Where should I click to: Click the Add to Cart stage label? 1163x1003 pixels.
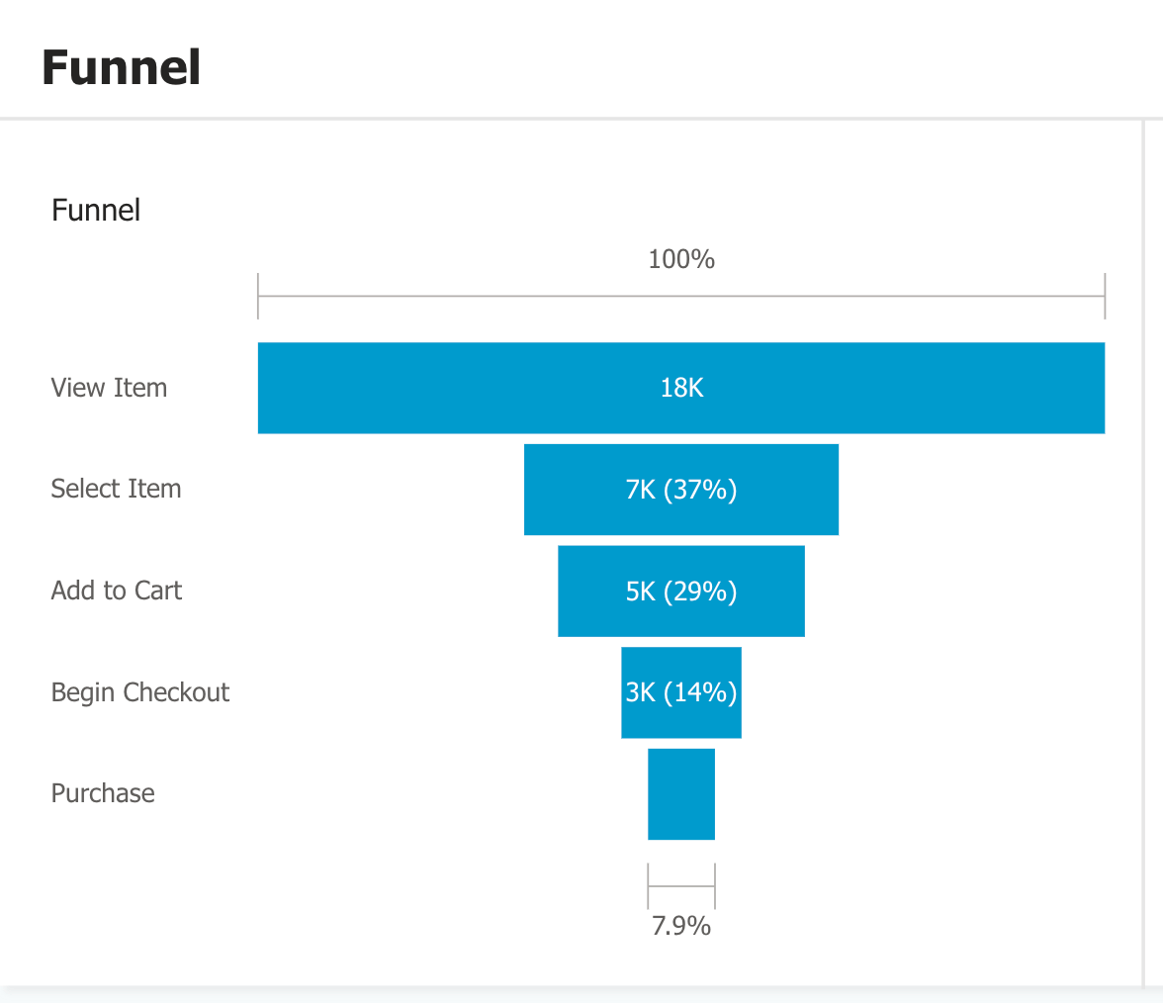pos(116,591)
